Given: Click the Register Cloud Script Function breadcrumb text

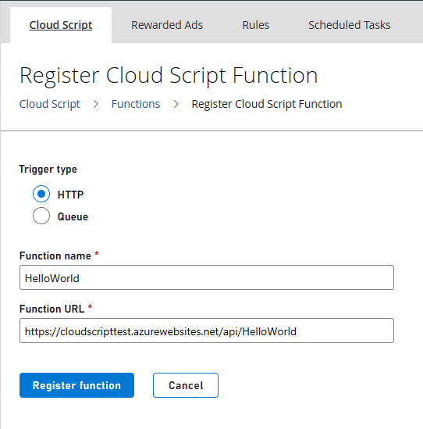Looking at the screenshot, I should 267,104.
